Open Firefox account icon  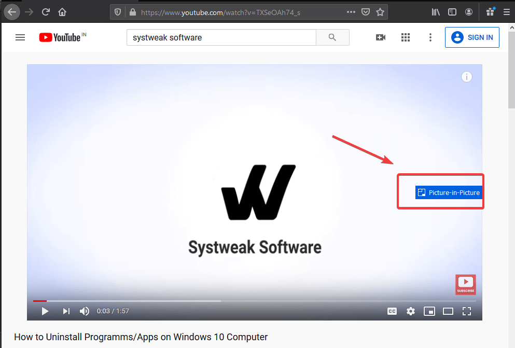click(469, 12)
